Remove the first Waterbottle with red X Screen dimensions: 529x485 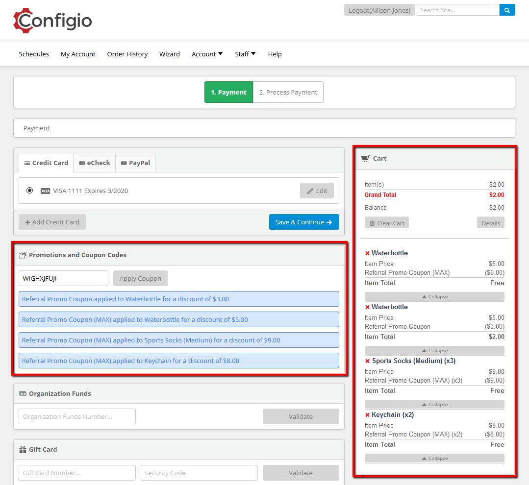point(367,253)
